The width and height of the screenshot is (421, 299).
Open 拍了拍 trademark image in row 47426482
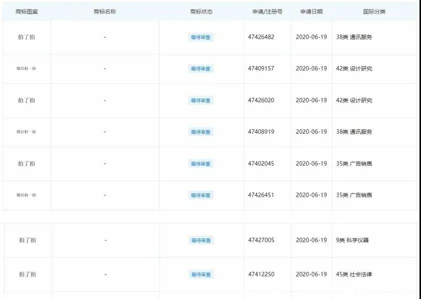pyautogui.click(x=26, y=37)
